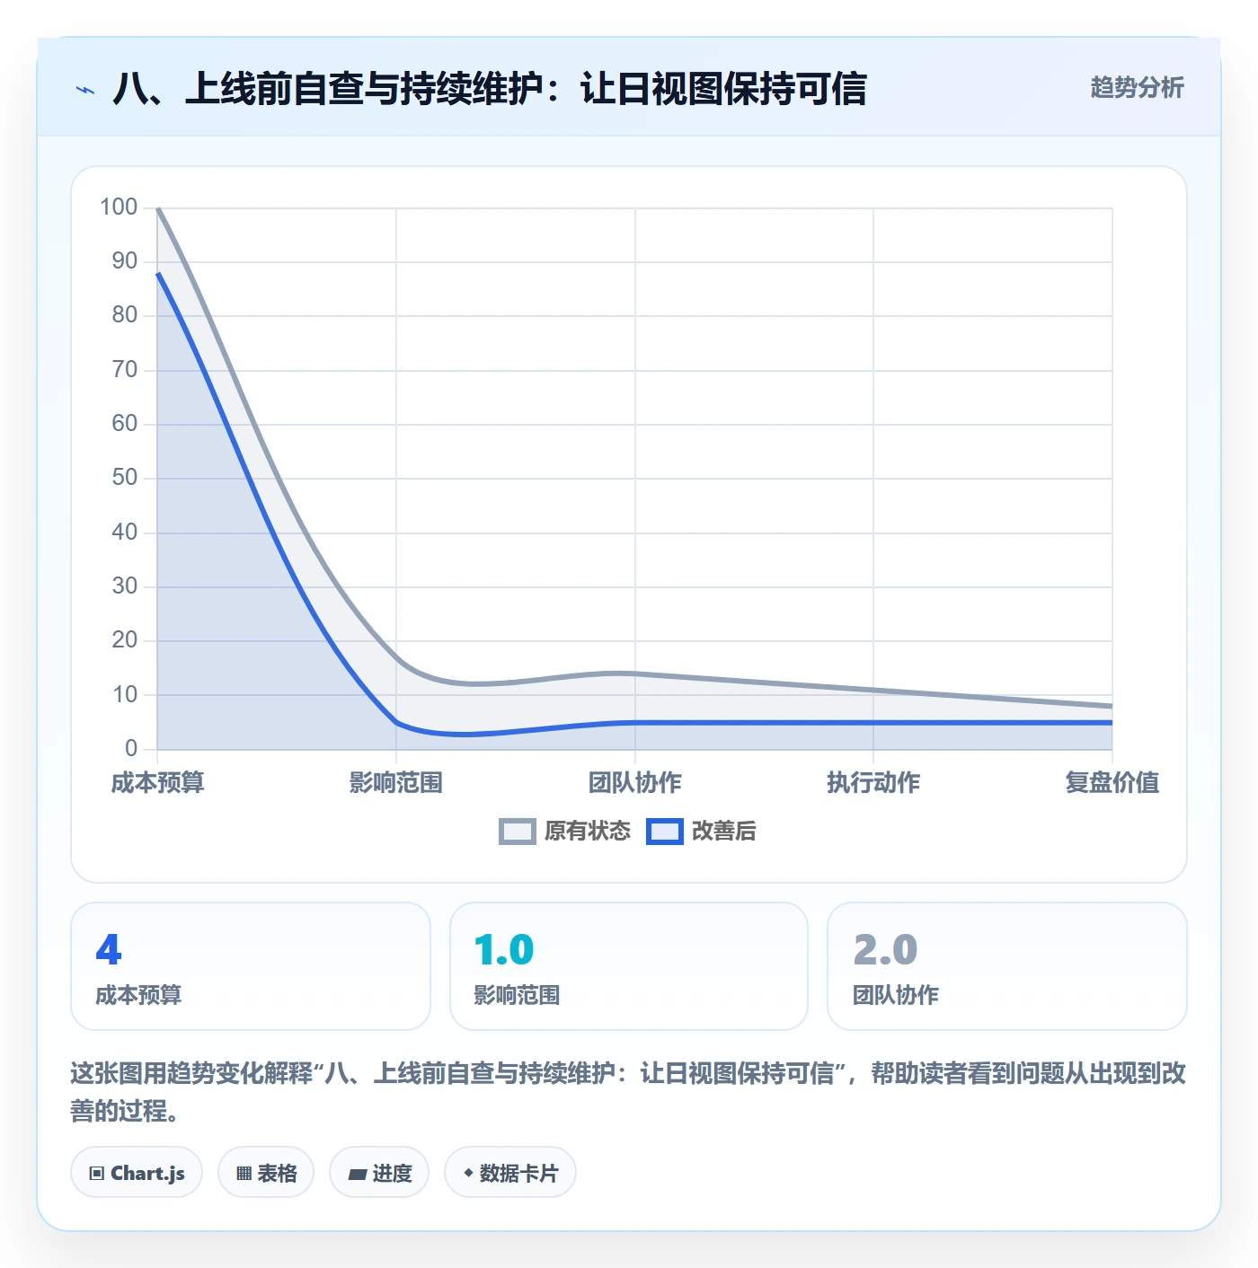Click the square icon in Chart.js chip

click(x=97, y=1174)
